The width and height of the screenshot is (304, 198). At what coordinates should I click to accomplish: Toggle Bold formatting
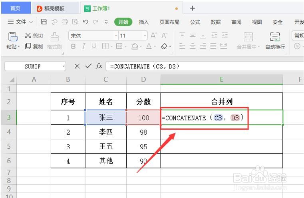point(73,46)
